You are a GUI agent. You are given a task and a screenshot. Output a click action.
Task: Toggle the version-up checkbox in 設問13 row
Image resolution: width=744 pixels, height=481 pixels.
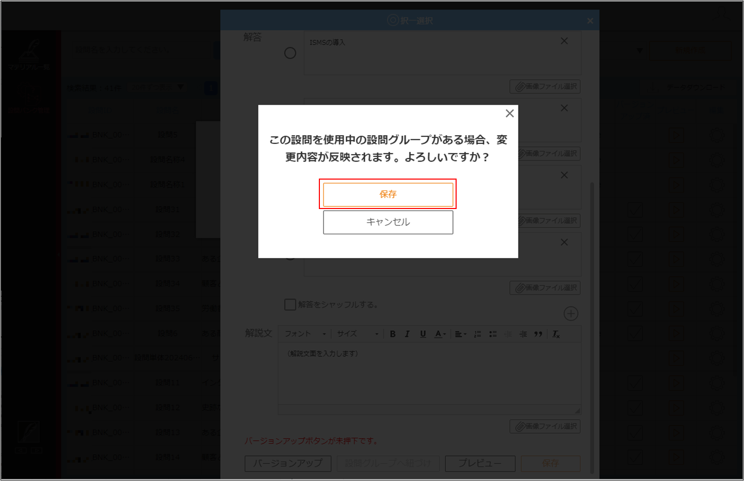635,432
